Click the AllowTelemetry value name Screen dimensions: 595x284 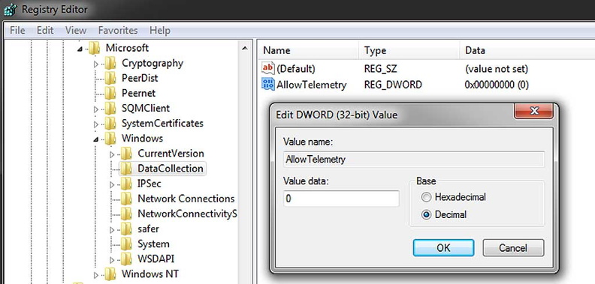point(312,85)
